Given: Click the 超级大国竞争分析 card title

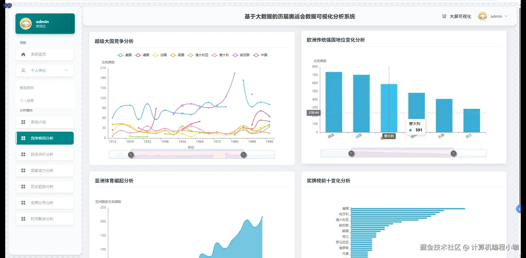Looking at the screenshot, I should tap(114, 41).
